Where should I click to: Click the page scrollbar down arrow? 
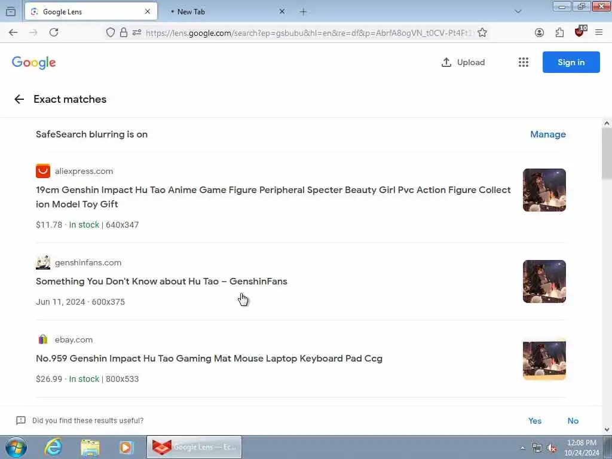607,429
